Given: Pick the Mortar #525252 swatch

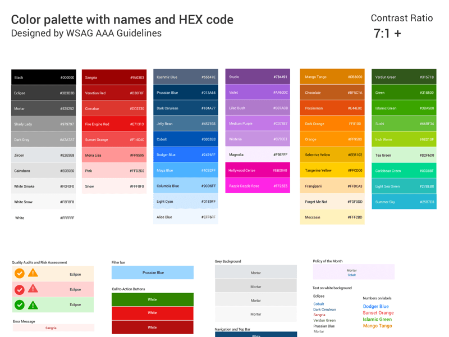Looking at the screenshot, I should (44, 108).
